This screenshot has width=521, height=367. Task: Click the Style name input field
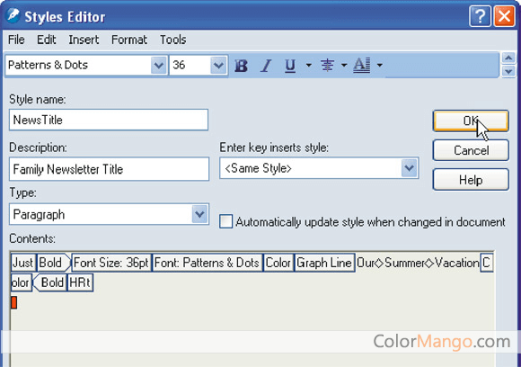109,120
